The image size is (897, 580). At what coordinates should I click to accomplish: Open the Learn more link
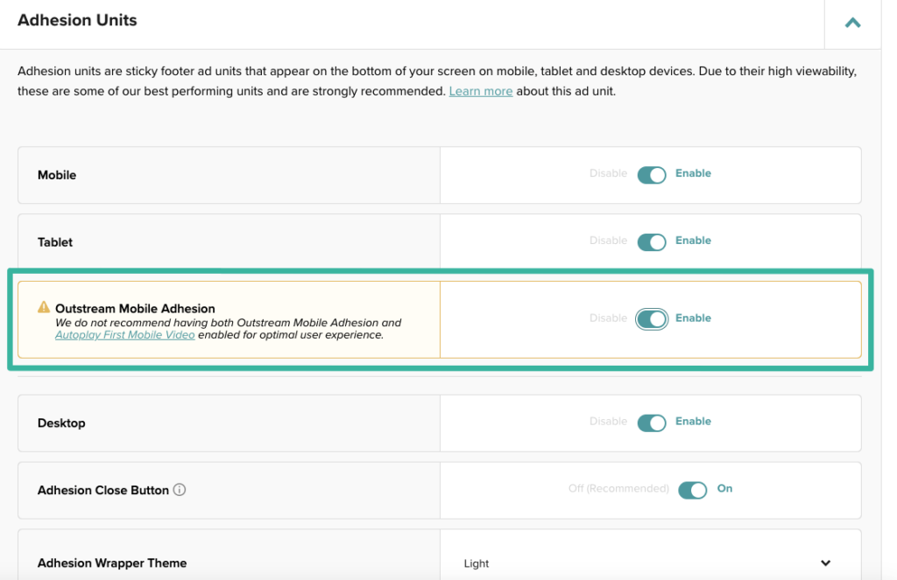[481, 90]
